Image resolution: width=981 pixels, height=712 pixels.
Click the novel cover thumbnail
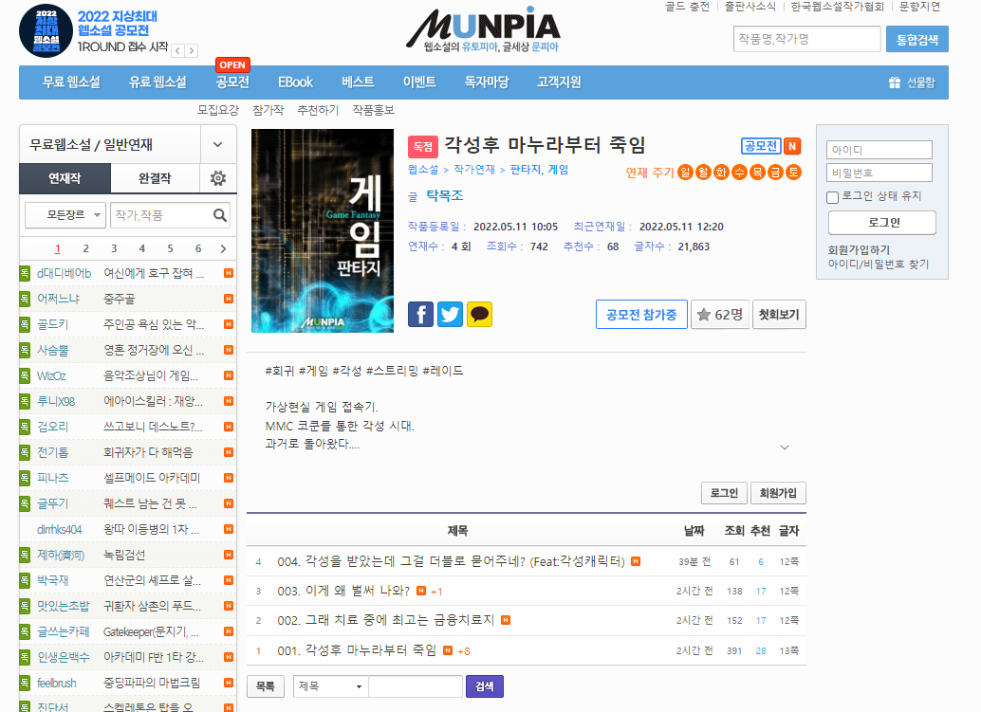pos(323,231)
